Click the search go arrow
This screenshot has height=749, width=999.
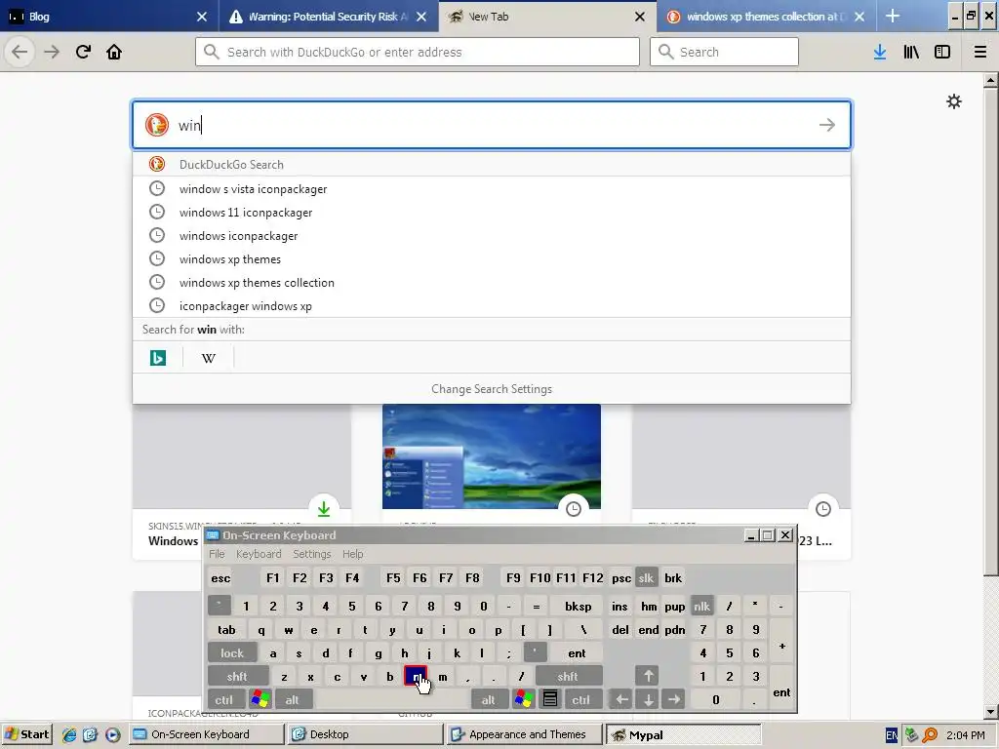[827, 125]
